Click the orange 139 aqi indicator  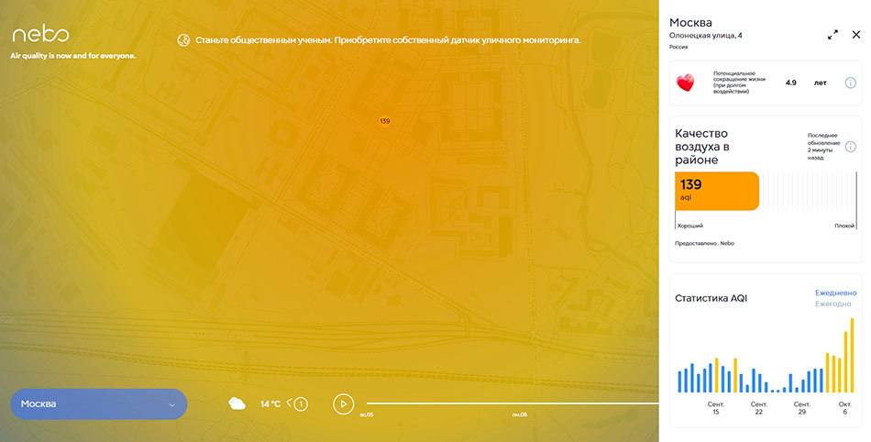[717, 191]
